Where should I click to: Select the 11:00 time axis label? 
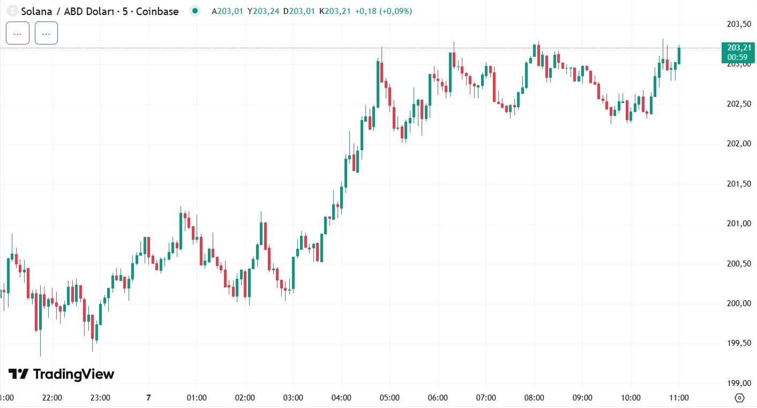tap(679, 398)
